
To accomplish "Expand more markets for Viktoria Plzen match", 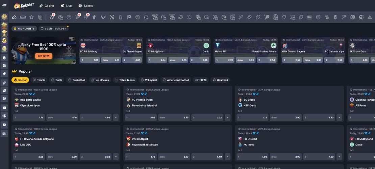I will 228,118.
